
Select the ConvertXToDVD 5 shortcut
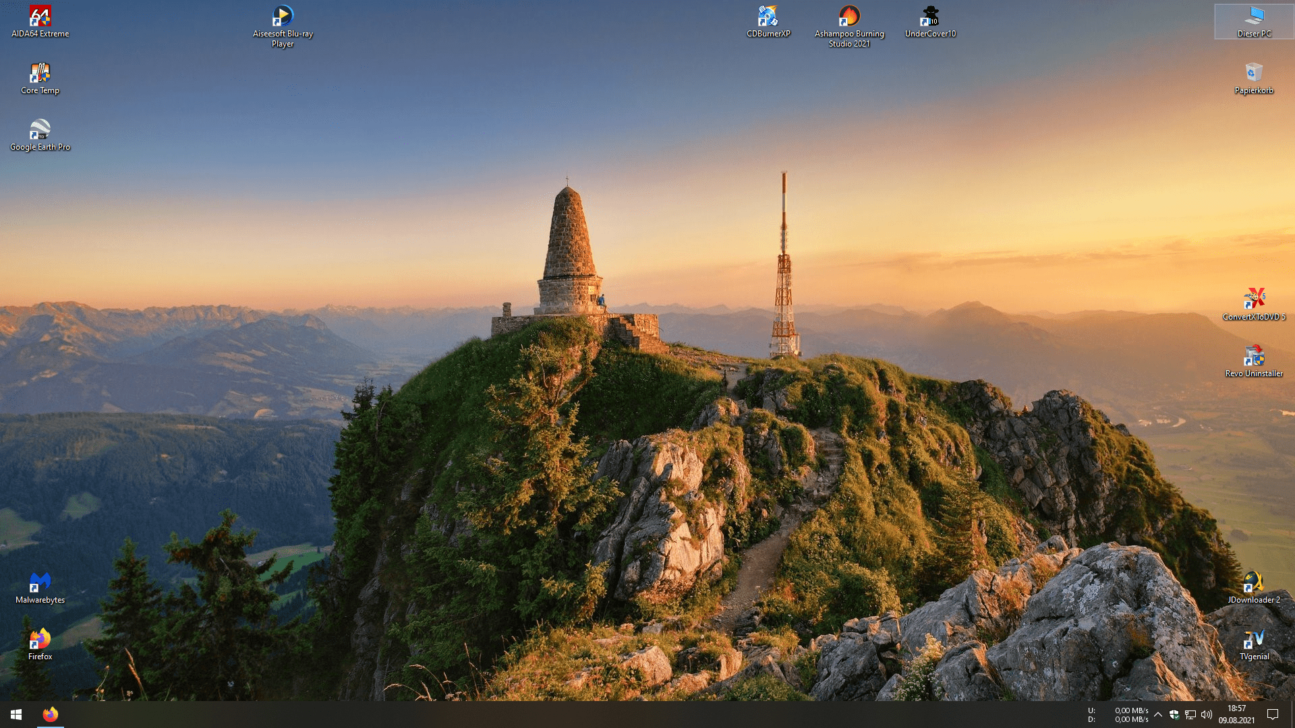click(x=1254, y=300)
